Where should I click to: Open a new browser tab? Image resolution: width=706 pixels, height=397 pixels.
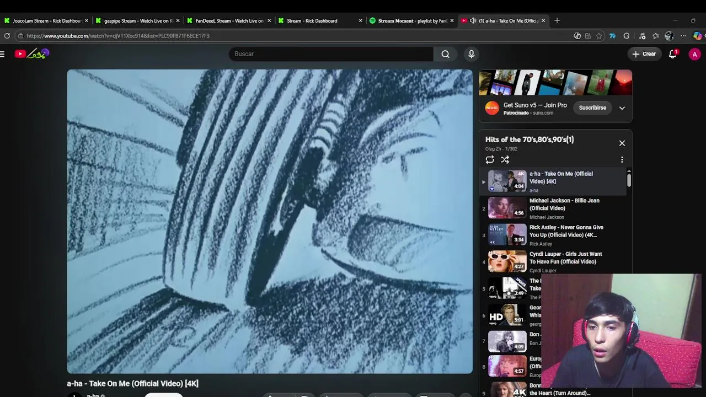coord(557,20)
